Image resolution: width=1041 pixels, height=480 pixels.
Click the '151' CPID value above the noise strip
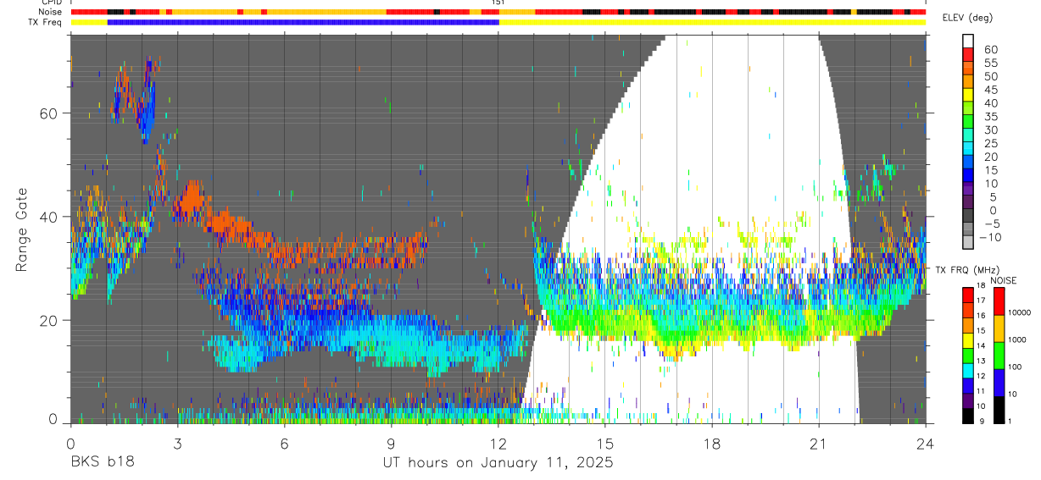pos(498,3)
